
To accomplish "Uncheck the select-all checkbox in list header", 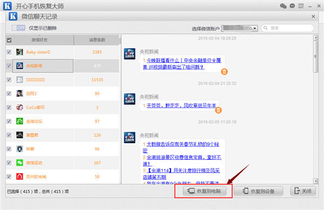I will pos(9,40).
